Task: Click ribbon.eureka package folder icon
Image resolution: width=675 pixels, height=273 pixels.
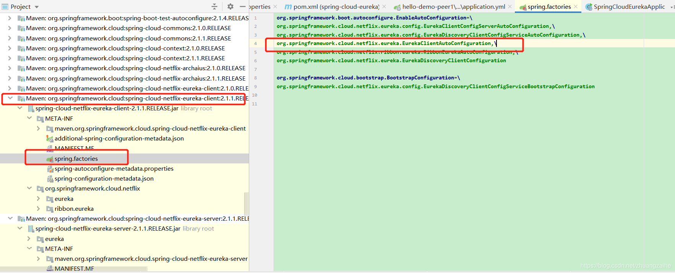Action: (50, 209)
